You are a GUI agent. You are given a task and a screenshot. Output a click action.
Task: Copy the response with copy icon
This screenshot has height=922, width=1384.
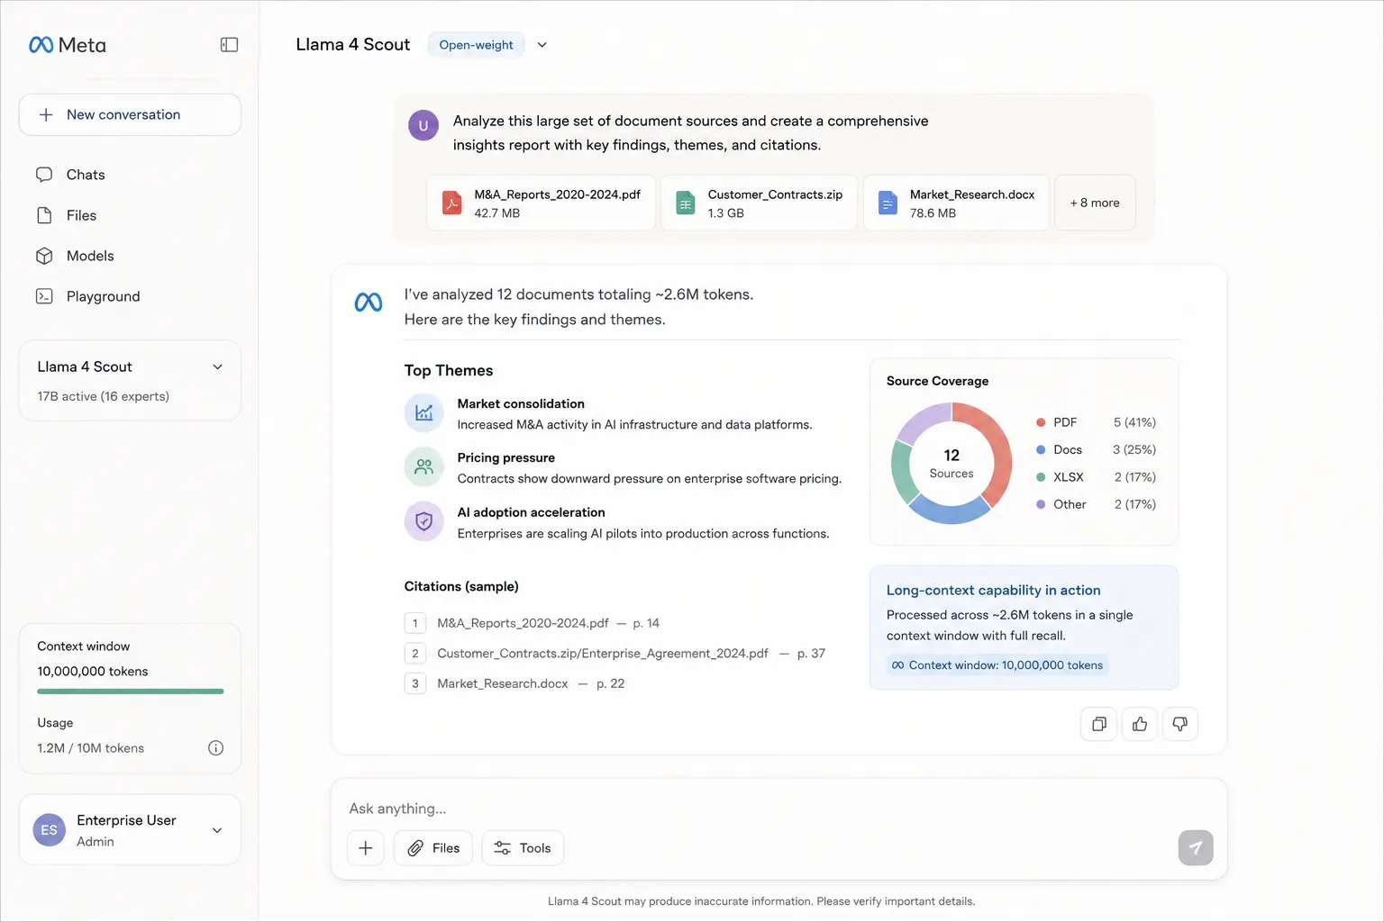tap(1099, 724)
